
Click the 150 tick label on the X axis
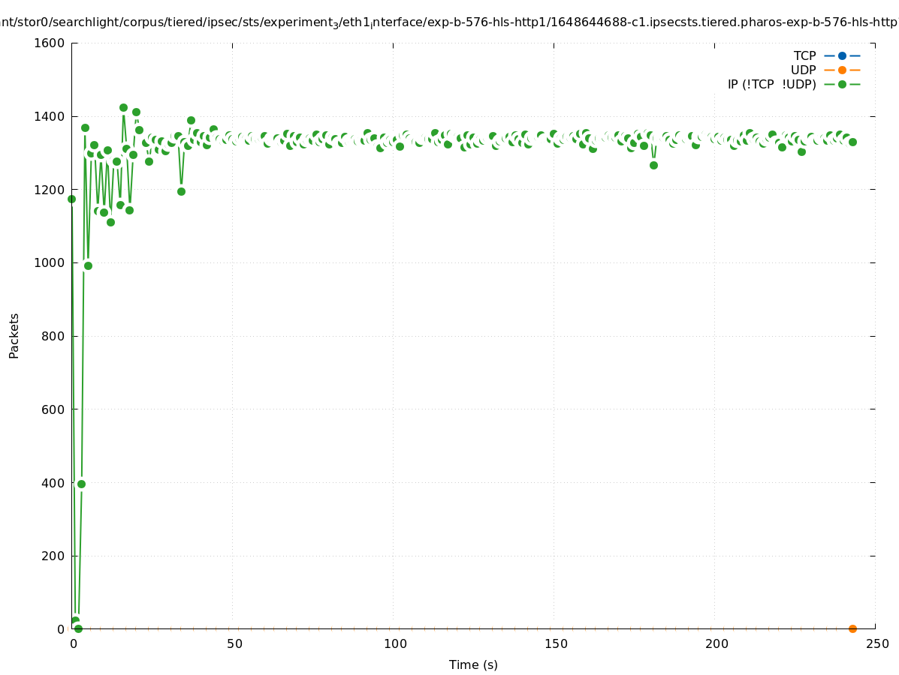click(x=556, y=643)
